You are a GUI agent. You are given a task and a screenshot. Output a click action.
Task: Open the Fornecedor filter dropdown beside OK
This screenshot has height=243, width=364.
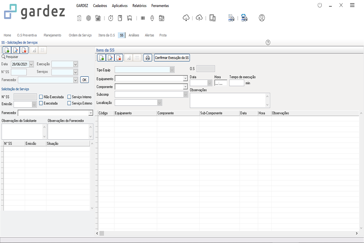(x=75, y=80)
